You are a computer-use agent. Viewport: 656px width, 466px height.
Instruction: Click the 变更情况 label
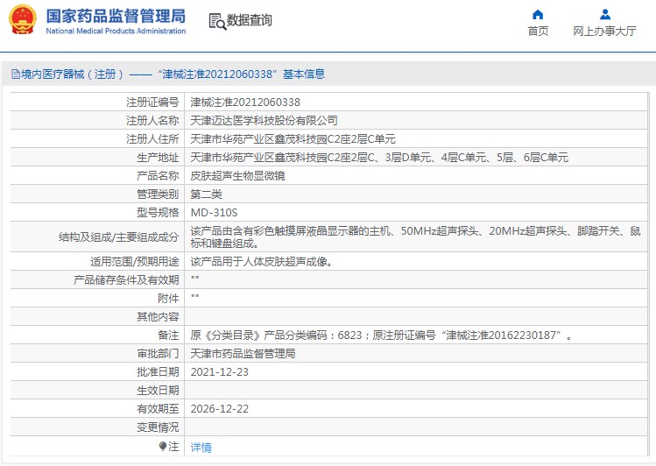158,427
